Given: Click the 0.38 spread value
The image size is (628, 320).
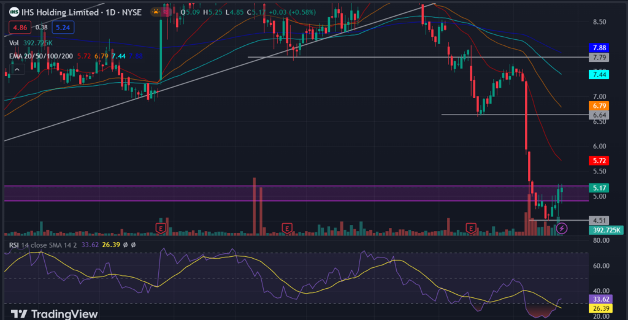Looking at the screenshot, I should click(41, 27).
